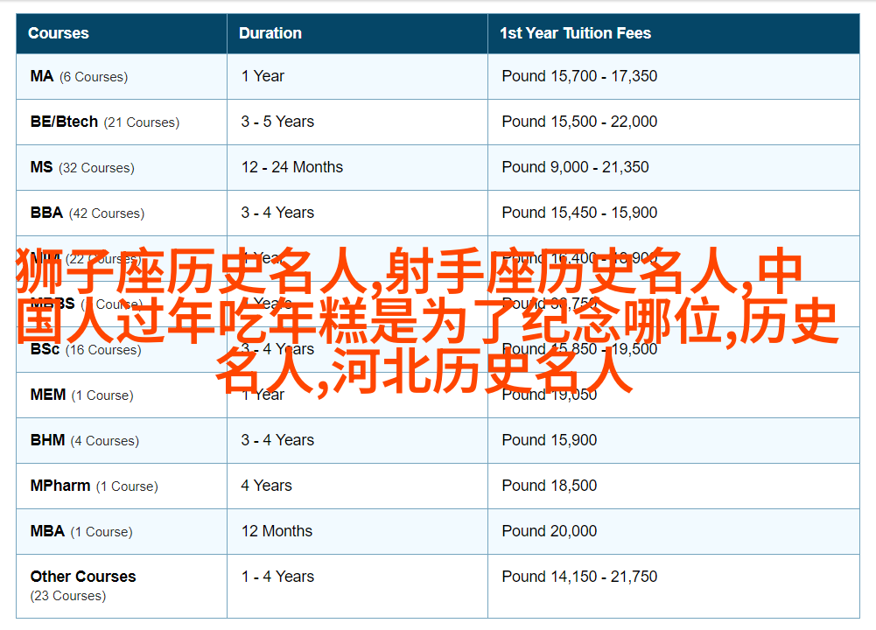This screenshot has width=876, height=630.
Task: Click the Duration column header
Action: pos(270,33)
